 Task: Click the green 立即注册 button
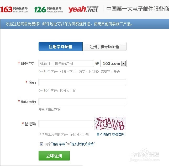click(x=54, y=156)
